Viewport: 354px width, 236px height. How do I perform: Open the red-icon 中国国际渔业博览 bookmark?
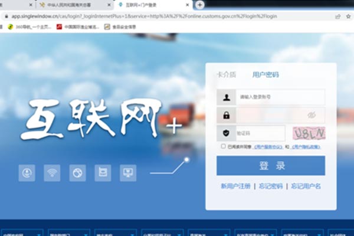pos(78,27)
